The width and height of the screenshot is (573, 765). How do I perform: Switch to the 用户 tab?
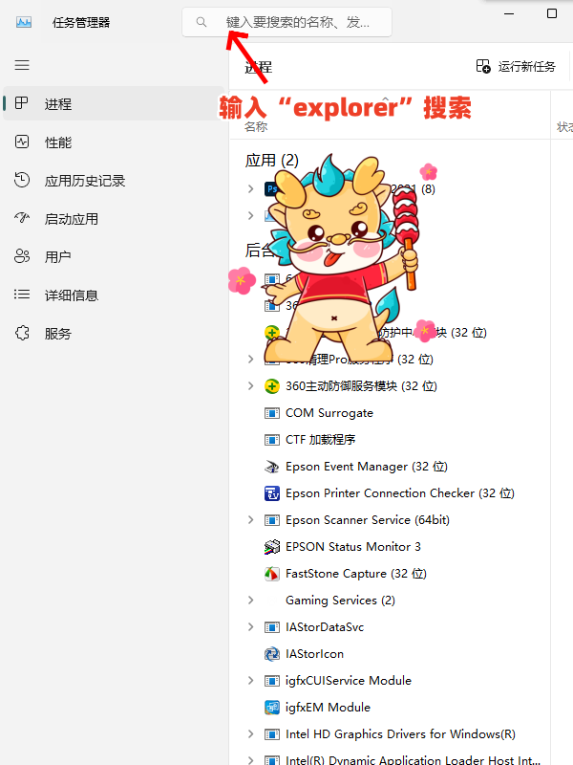point(113,256)
